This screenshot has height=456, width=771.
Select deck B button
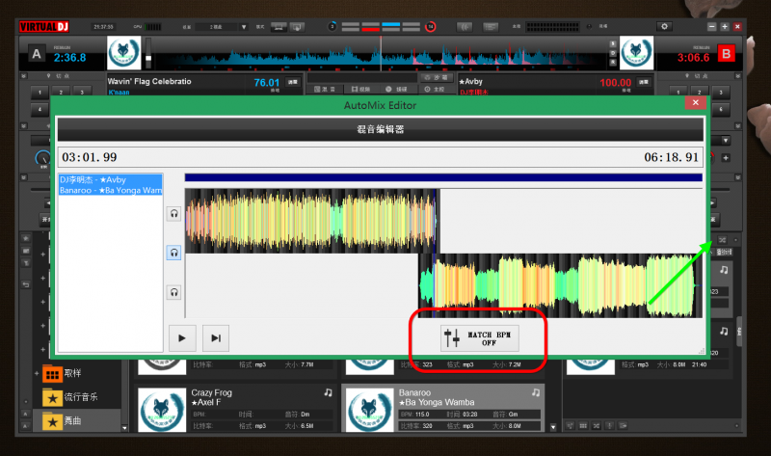coord(727,54)
